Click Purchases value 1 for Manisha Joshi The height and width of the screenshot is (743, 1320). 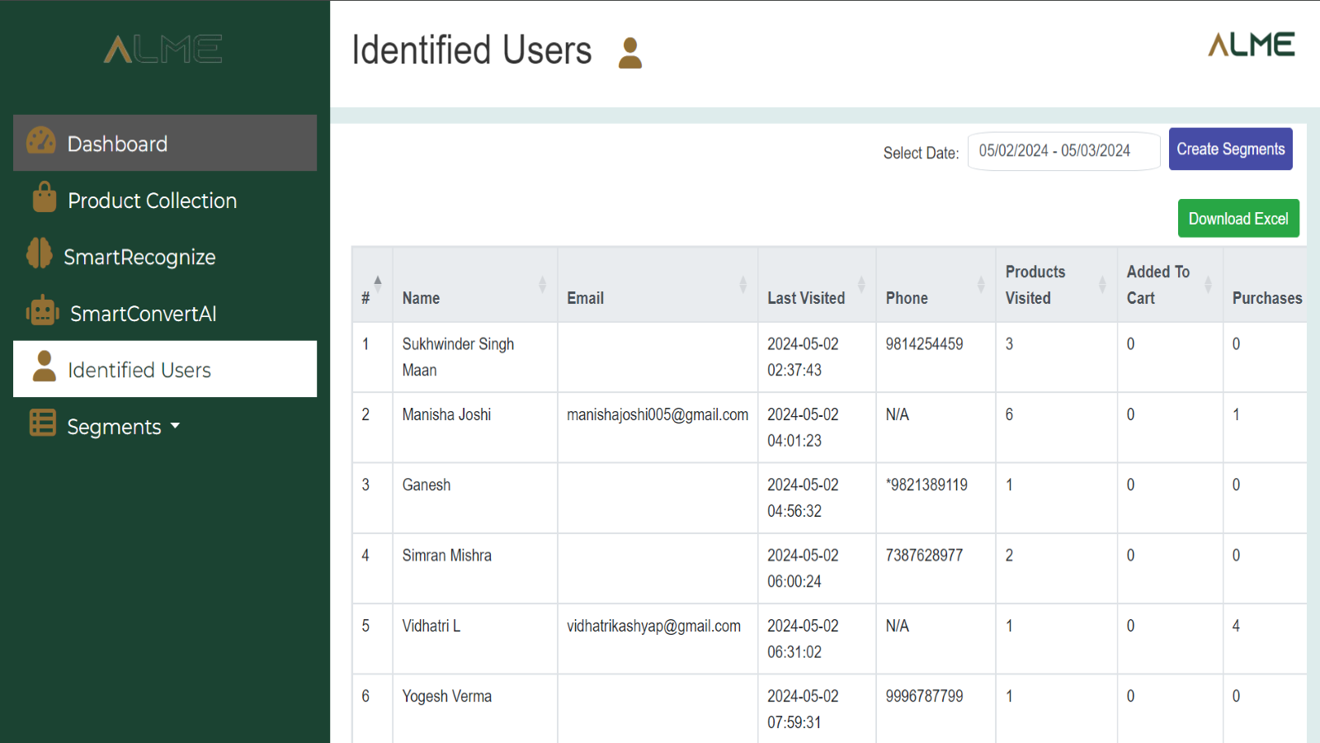pos(1236,414)
